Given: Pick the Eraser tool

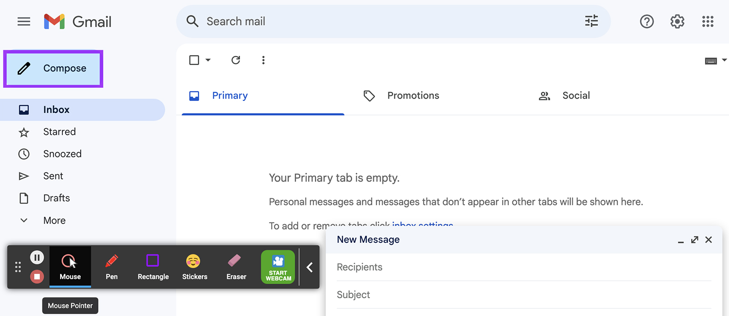Looking at the screenshot, I should pyautogui.click(x=236, y=267).
